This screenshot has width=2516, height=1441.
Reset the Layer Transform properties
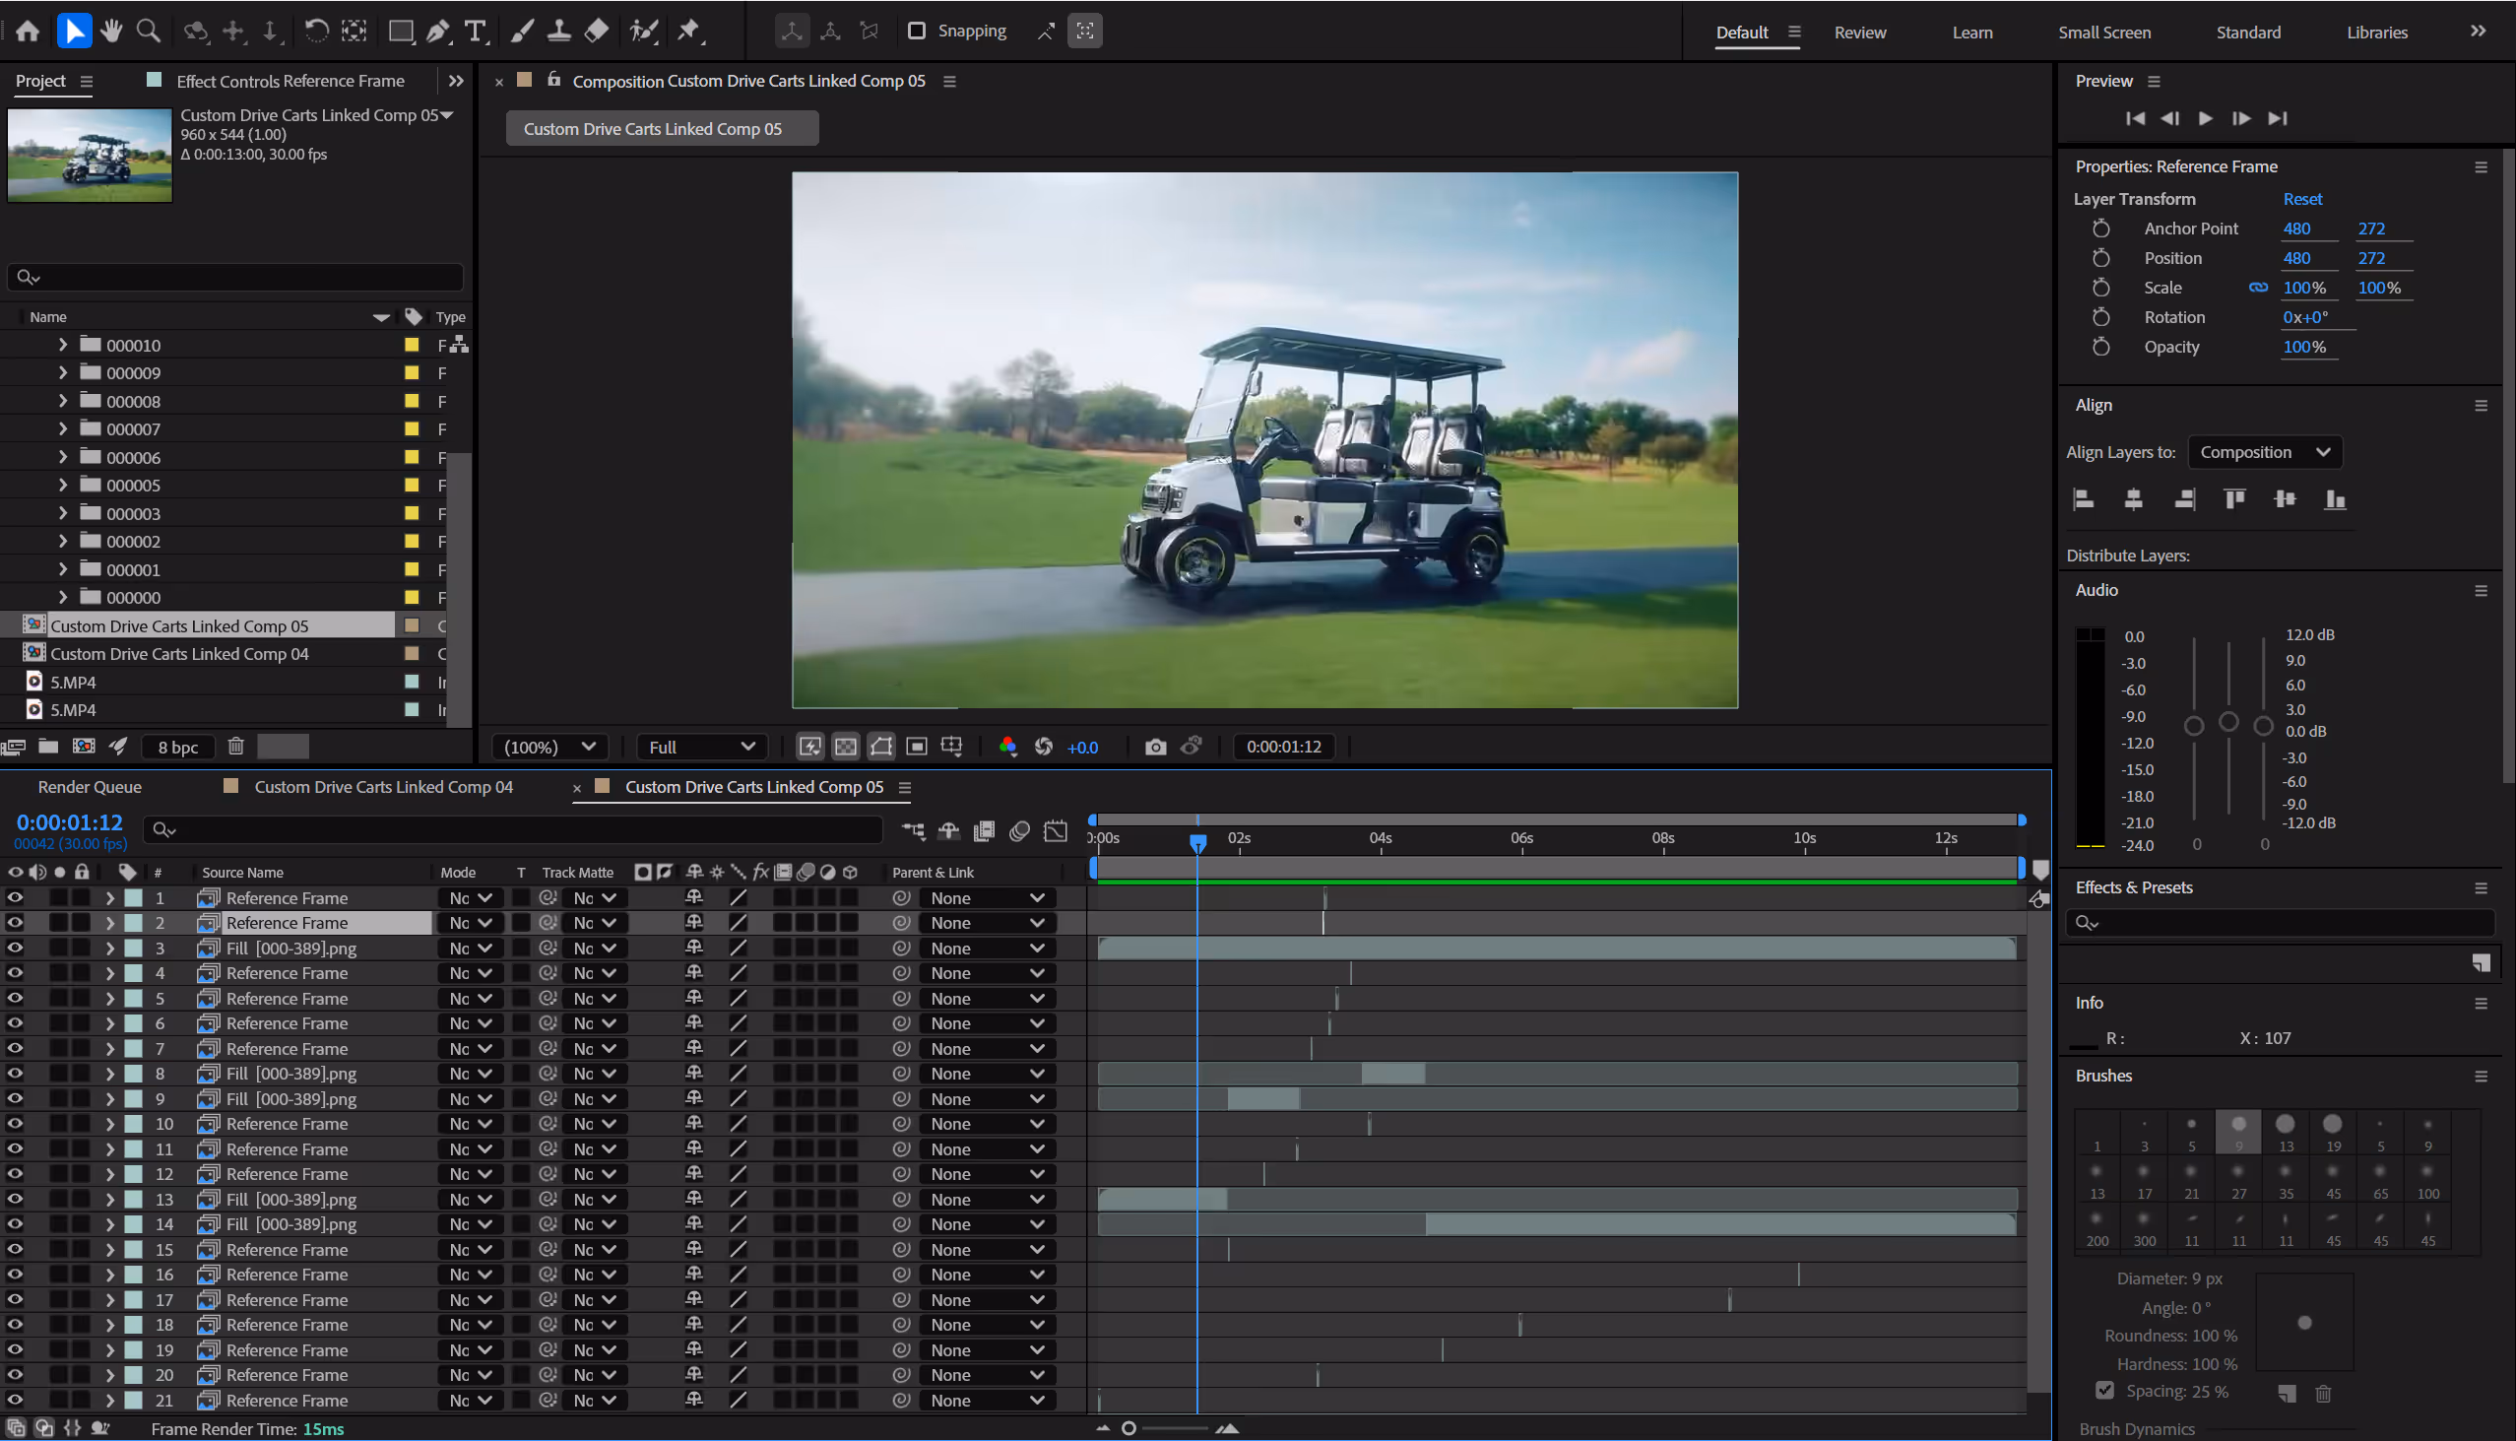pos(2301,199)
